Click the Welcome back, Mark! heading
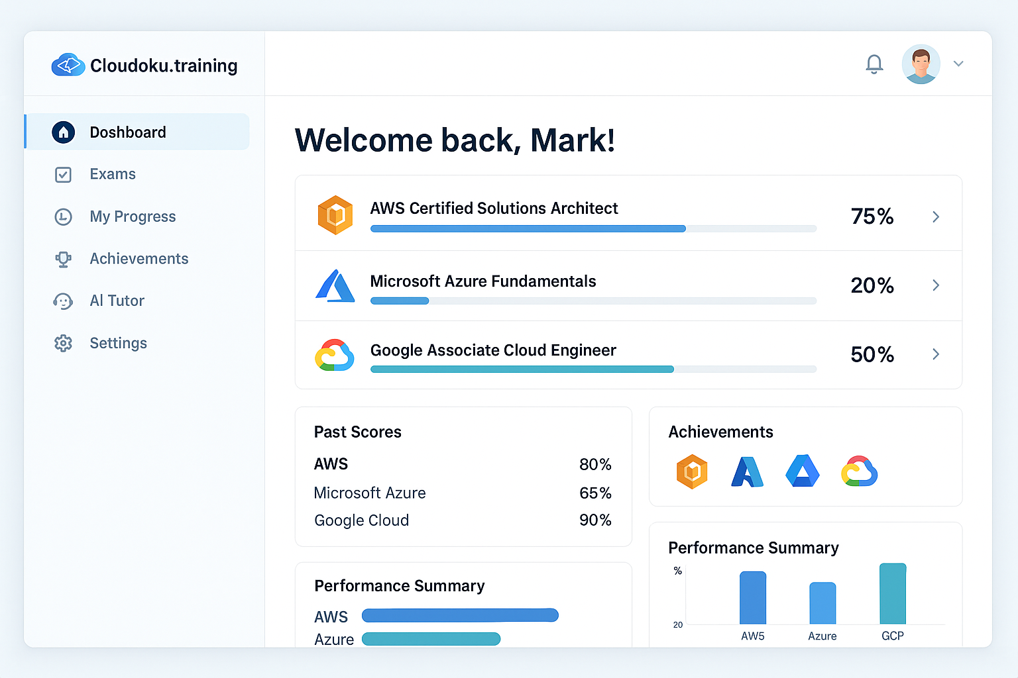1018x678 pixels. [x=455, y=140]
